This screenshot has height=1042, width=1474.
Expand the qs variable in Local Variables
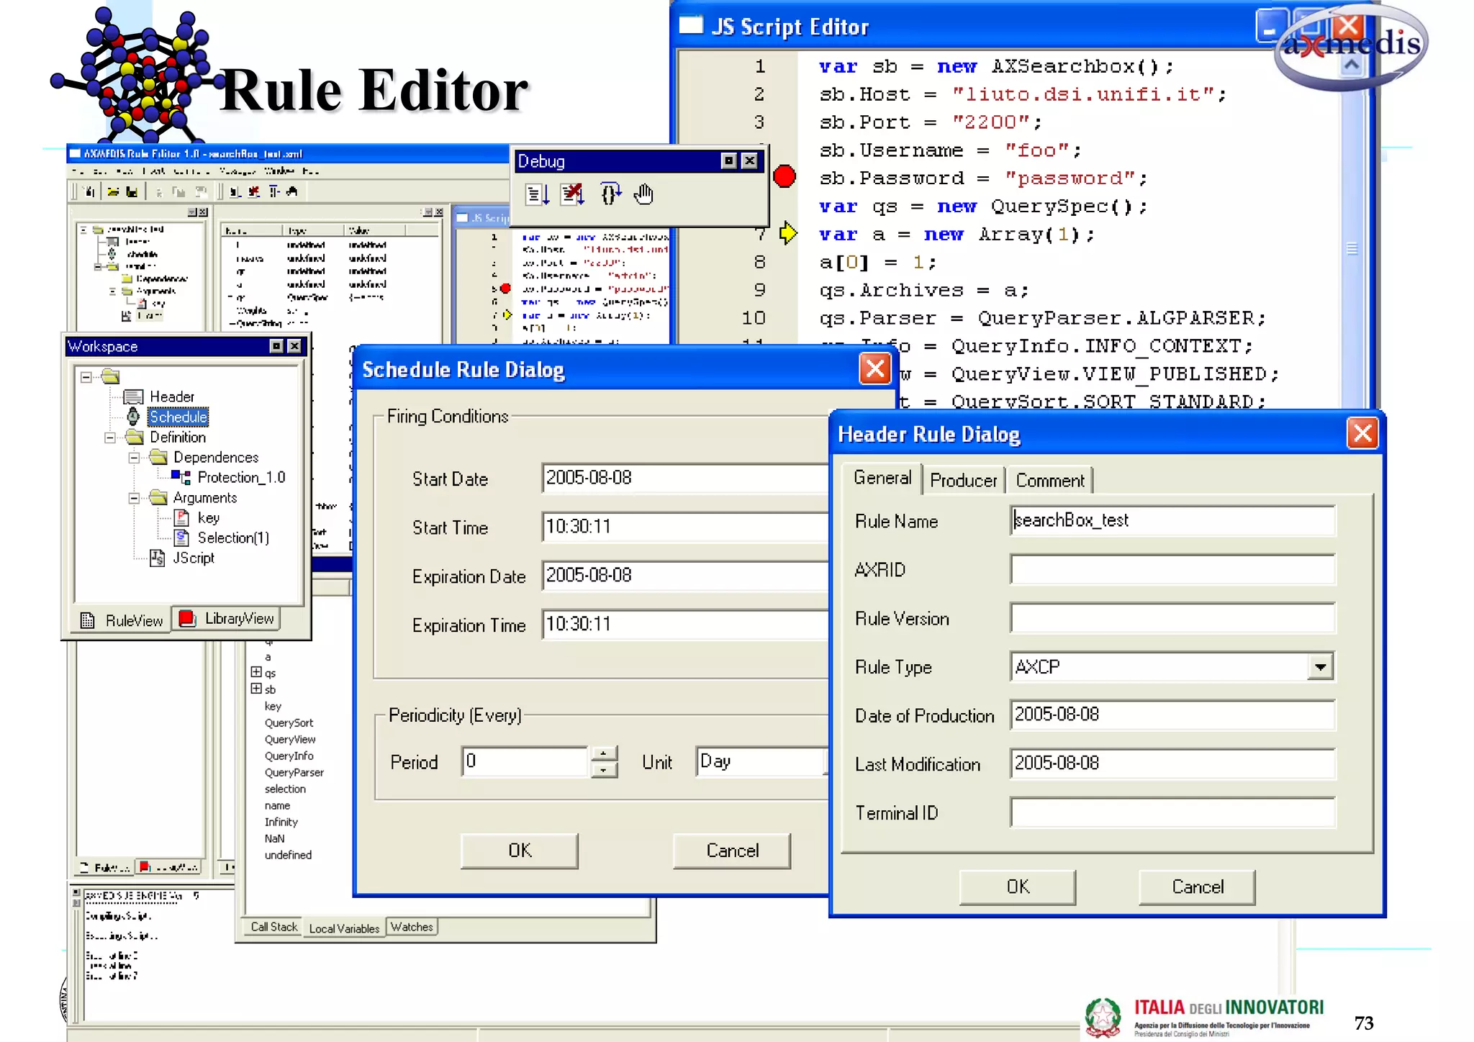point(256,672)
